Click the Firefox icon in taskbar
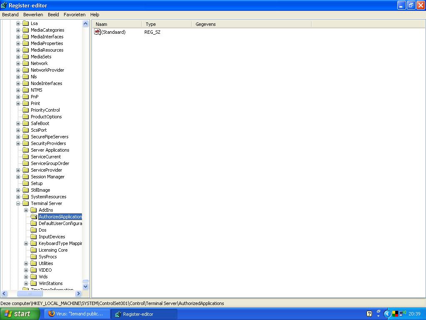 click(x=51, y=314)
